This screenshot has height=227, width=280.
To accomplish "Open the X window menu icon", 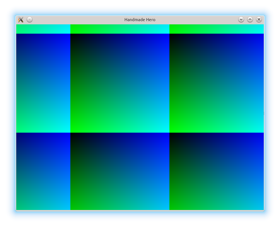I will 21,20.
